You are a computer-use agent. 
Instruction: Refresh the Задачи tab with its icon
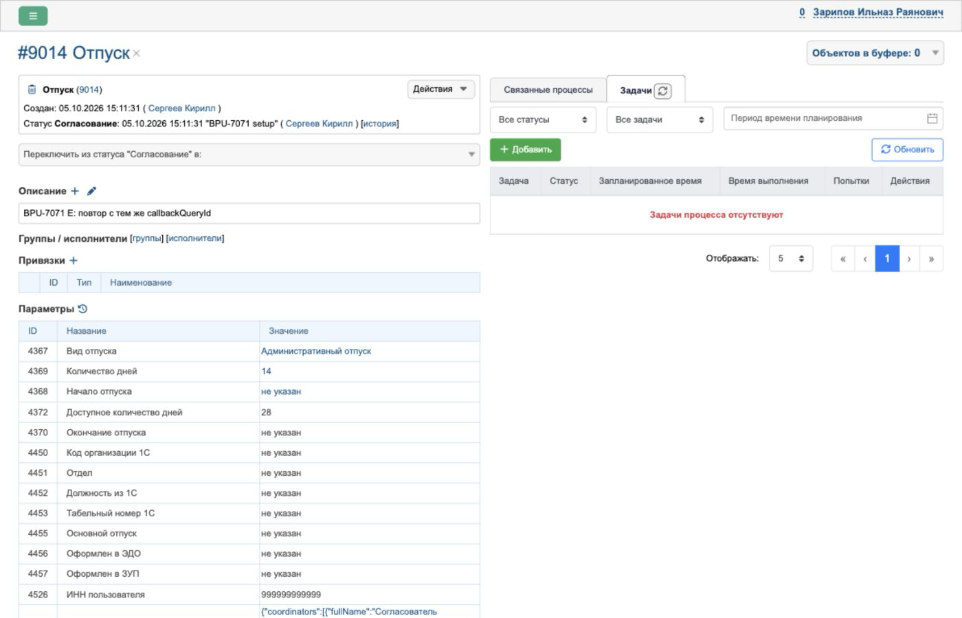point(662,91)
